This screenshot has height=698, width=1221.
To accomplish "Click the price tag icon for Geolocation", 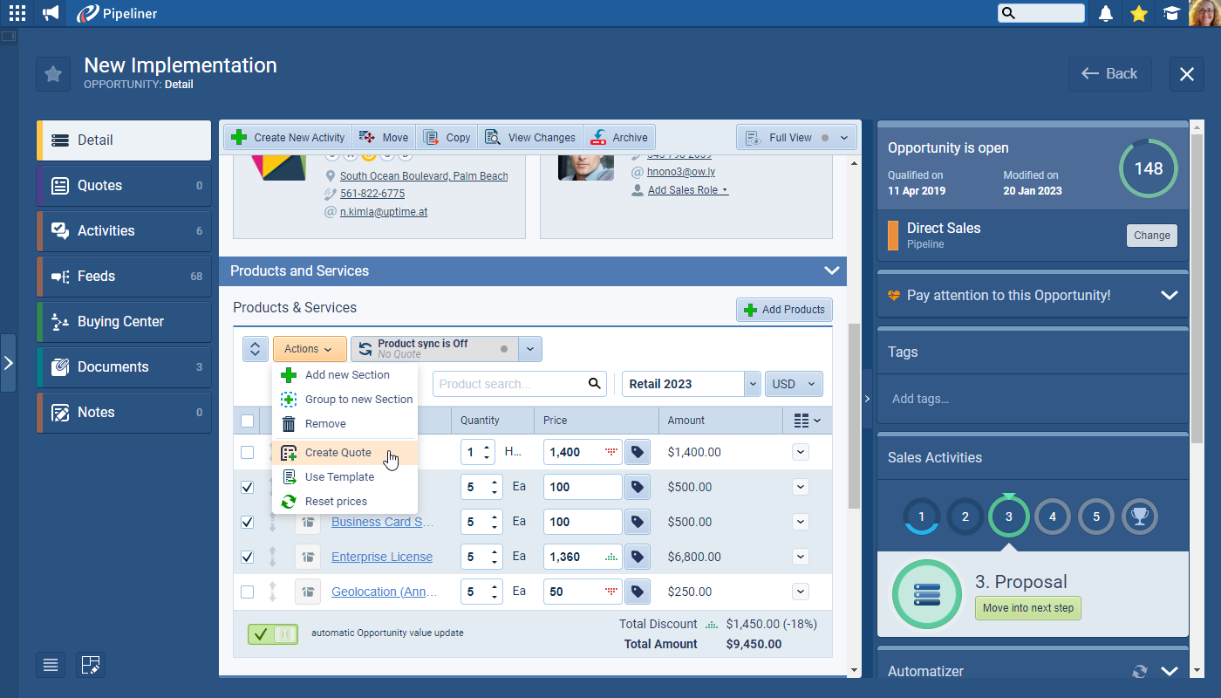I will coord(638,592).
